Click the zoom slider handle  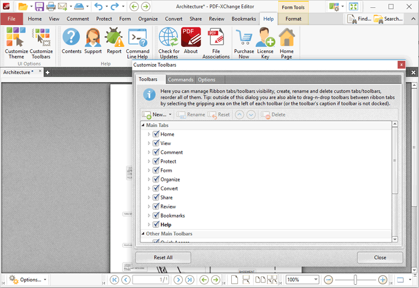tap(355, 280)
